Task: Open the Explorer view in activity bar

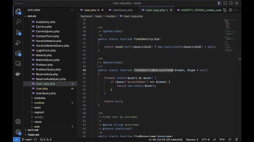Action: (x=18, y=11)
